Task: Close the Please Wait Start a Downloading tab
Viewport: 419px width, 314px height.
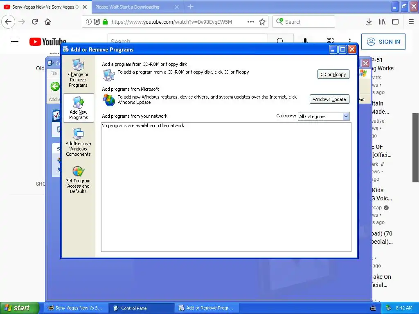Action: click(177, 7)
